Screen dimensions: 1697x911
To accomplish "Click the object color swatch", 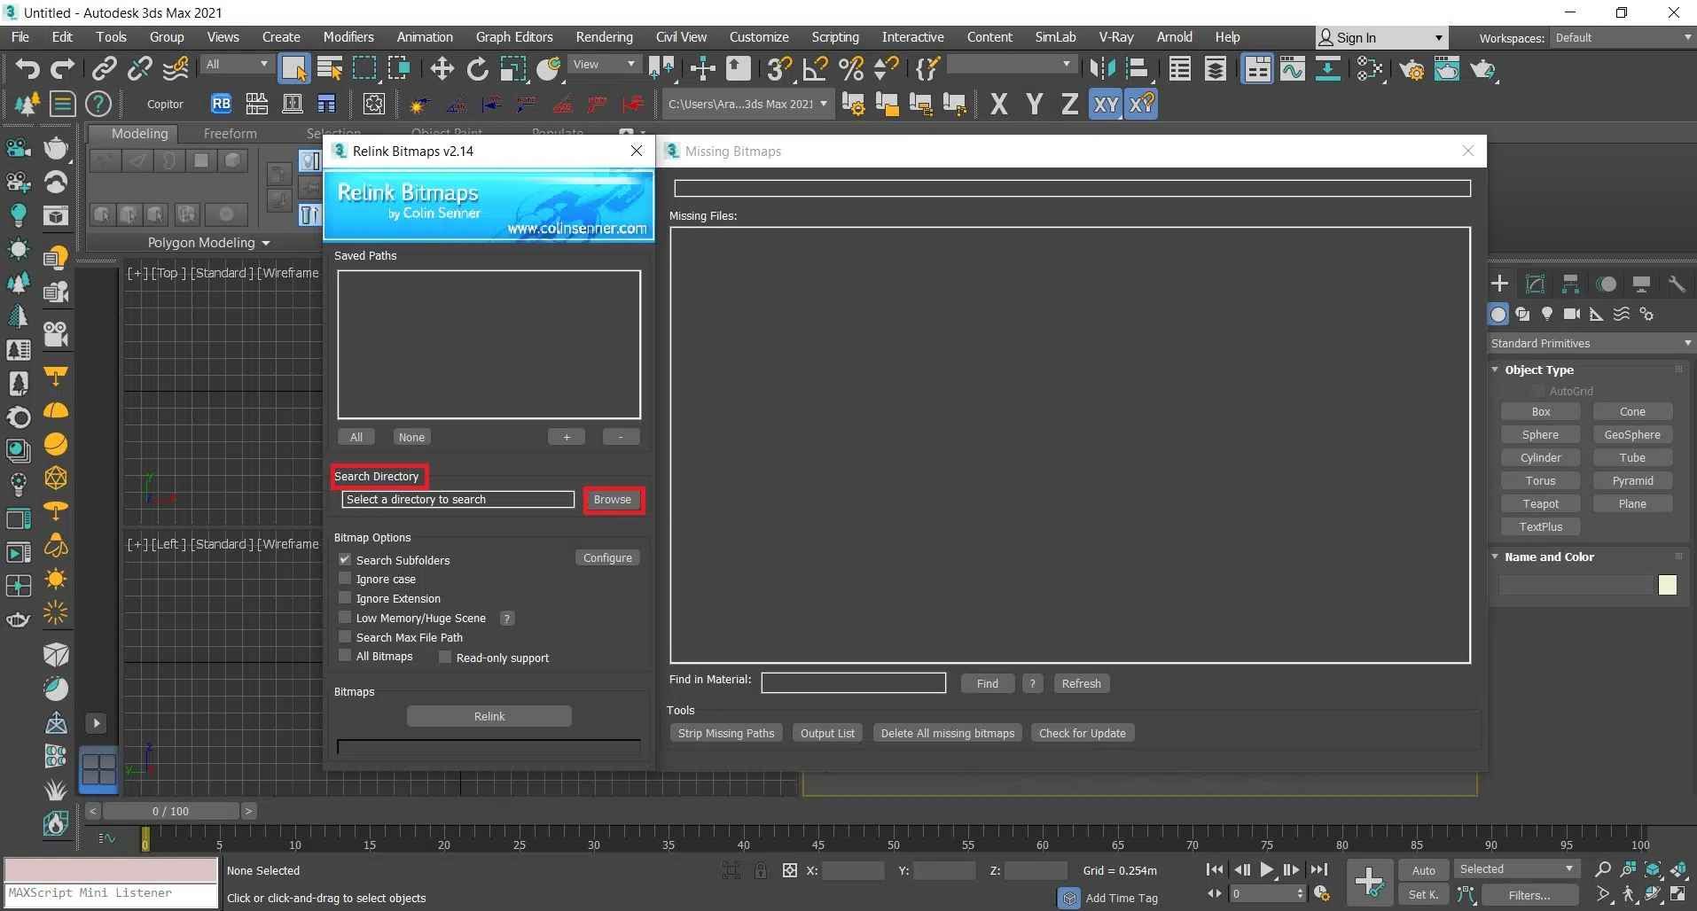I will [x=1667, y=585].
